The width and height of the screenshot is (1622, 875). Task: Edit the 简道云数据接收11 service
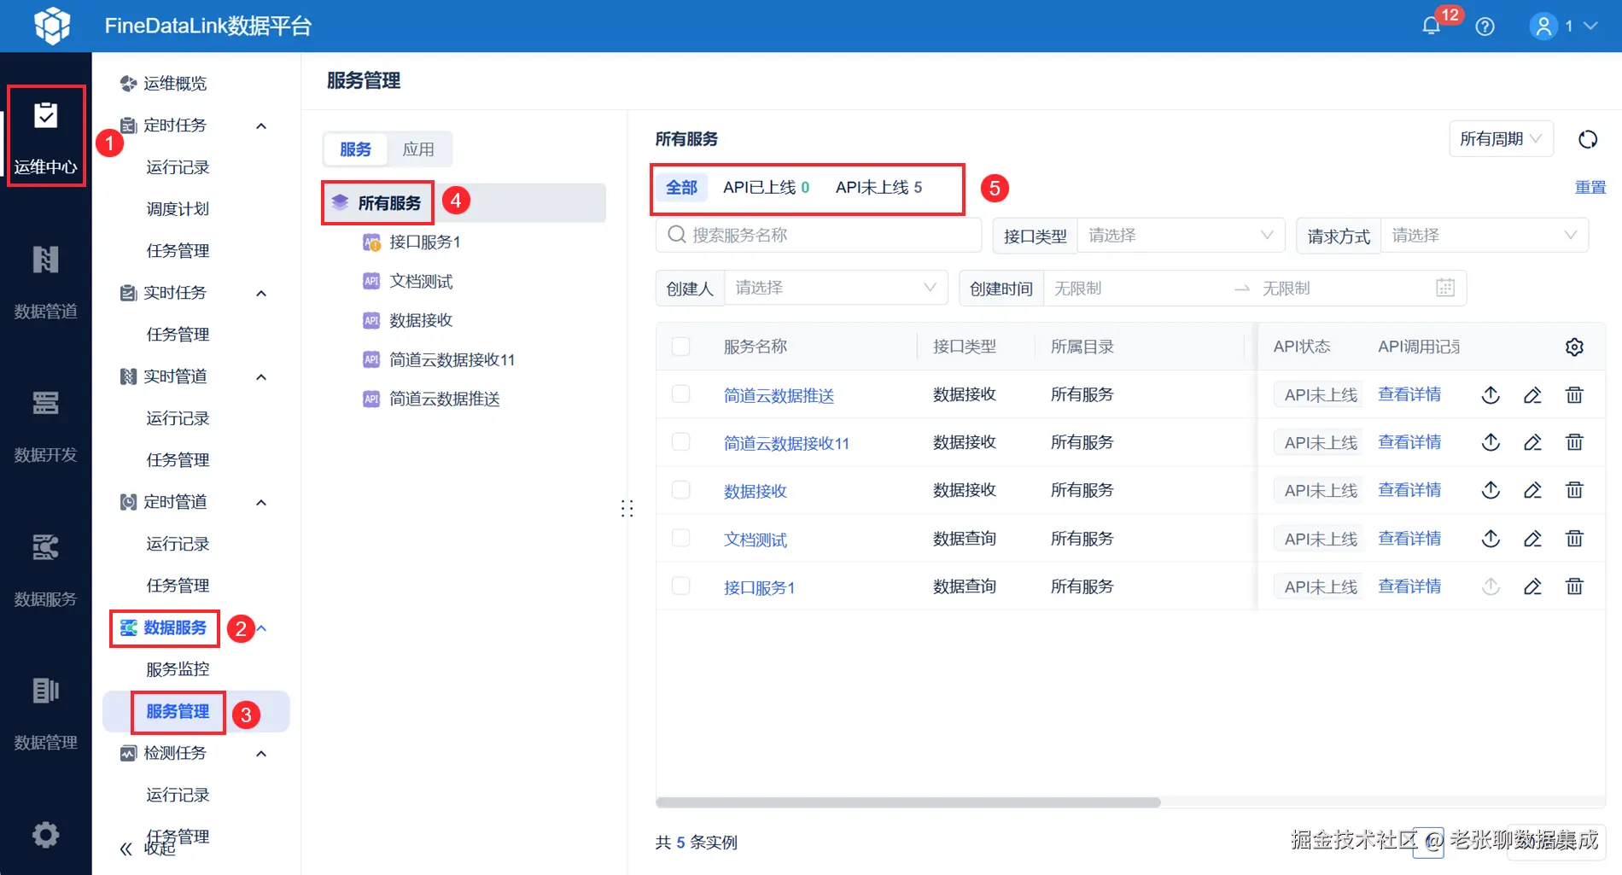pos(1532,442)
